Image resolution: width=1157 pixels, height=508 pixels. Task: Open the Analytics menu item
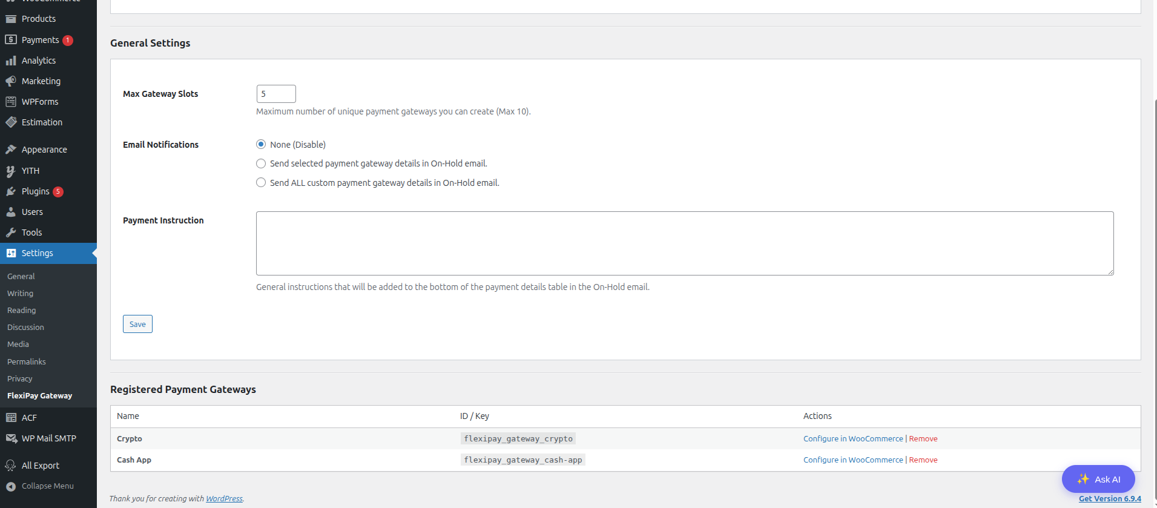39,61
